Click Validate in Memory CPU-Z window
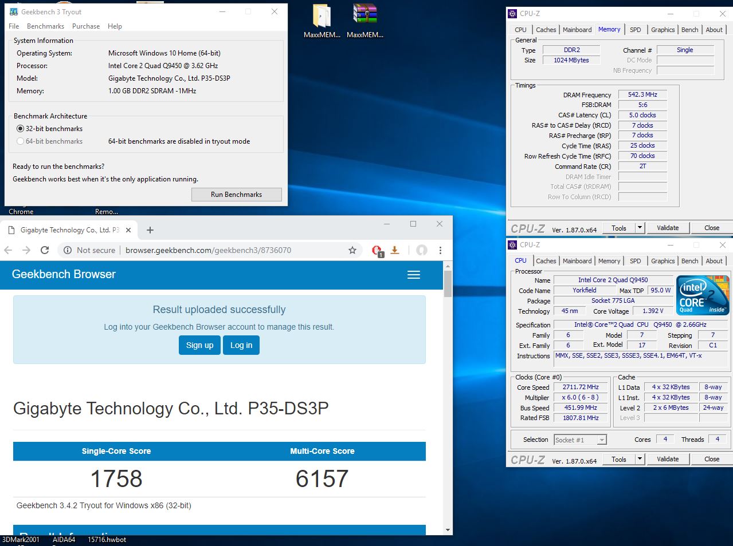 coord(668,228)
